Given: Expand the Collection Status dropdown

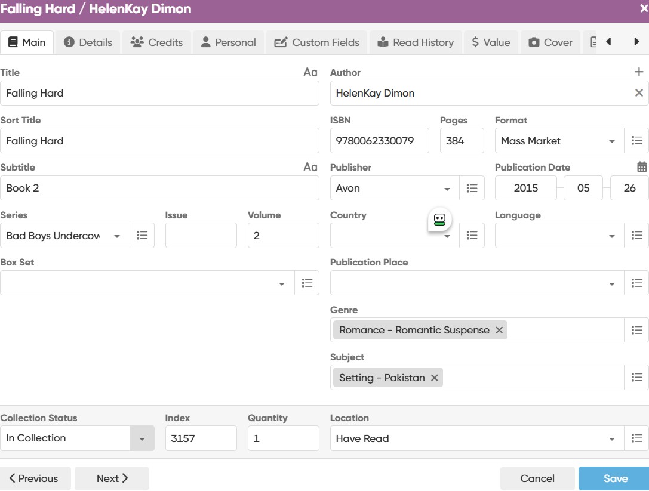Looking at the screenshot, I should [x=142, y=438].
